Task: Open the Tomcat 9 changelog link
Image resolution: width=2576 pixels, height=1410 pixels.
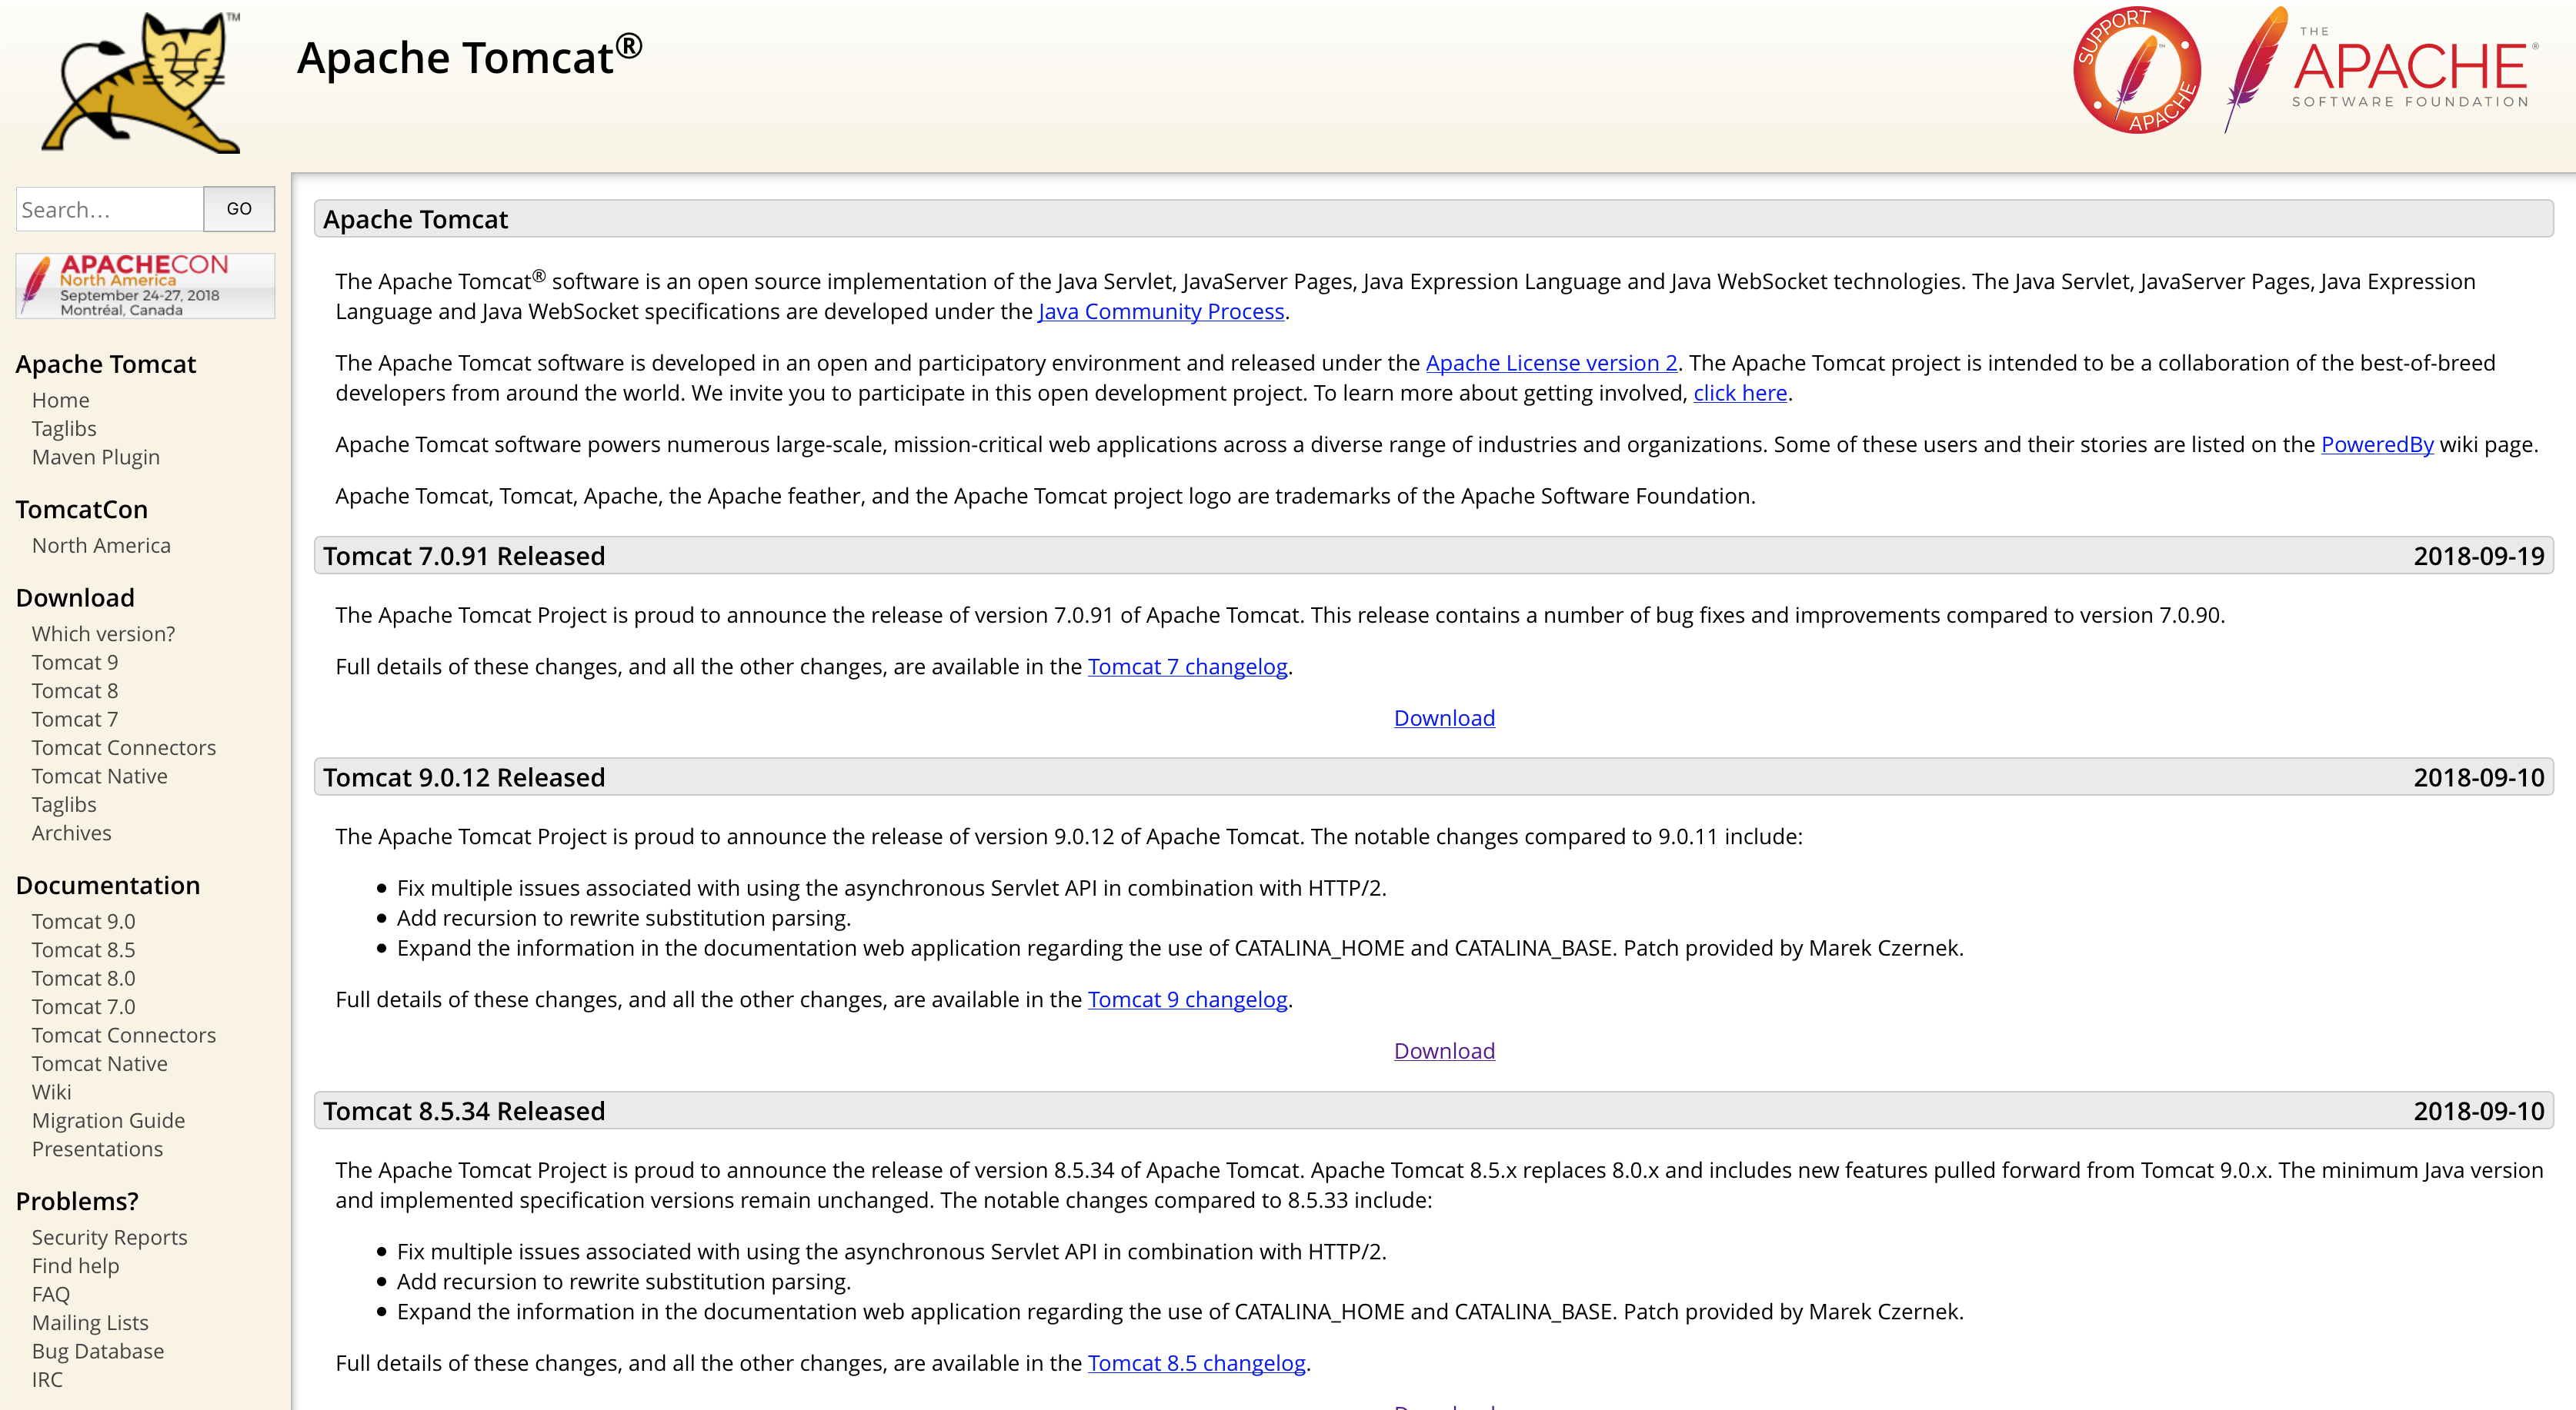Action: [1187, 999]
